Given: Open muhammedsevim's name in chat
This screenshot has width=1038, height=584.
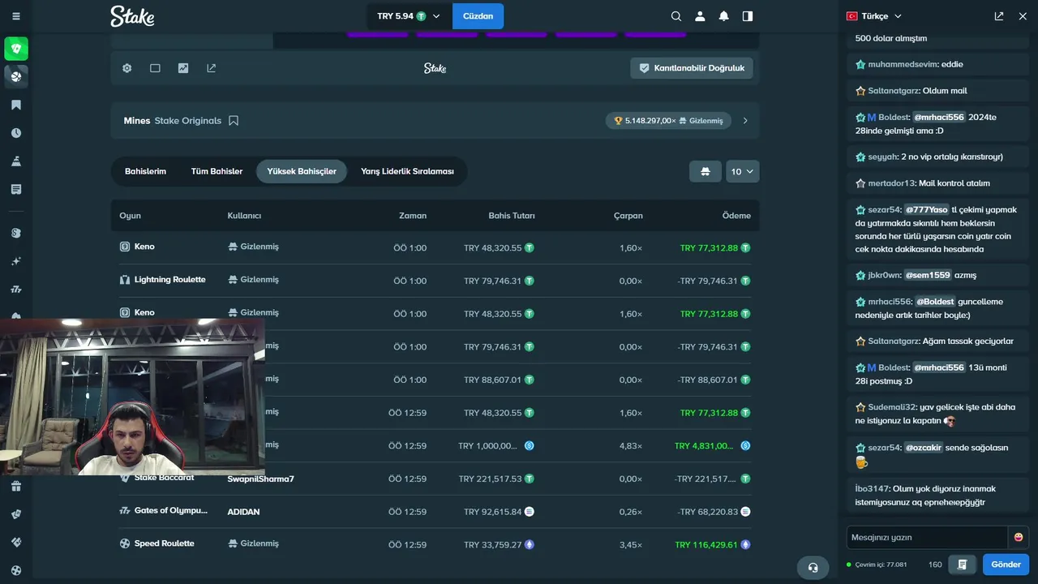Looking at the screenshot, I should coord(903,64).
